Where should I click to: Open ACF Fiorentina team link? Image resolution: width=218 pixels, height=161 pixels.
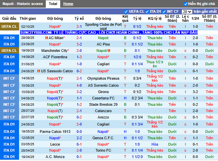(x=55, y=57)
